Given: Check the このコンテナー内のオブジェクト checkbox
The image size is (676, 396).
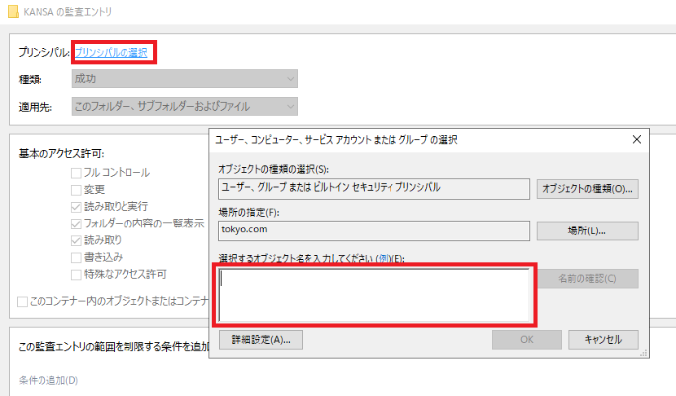Looking at the screenshot, I should 23,301.
